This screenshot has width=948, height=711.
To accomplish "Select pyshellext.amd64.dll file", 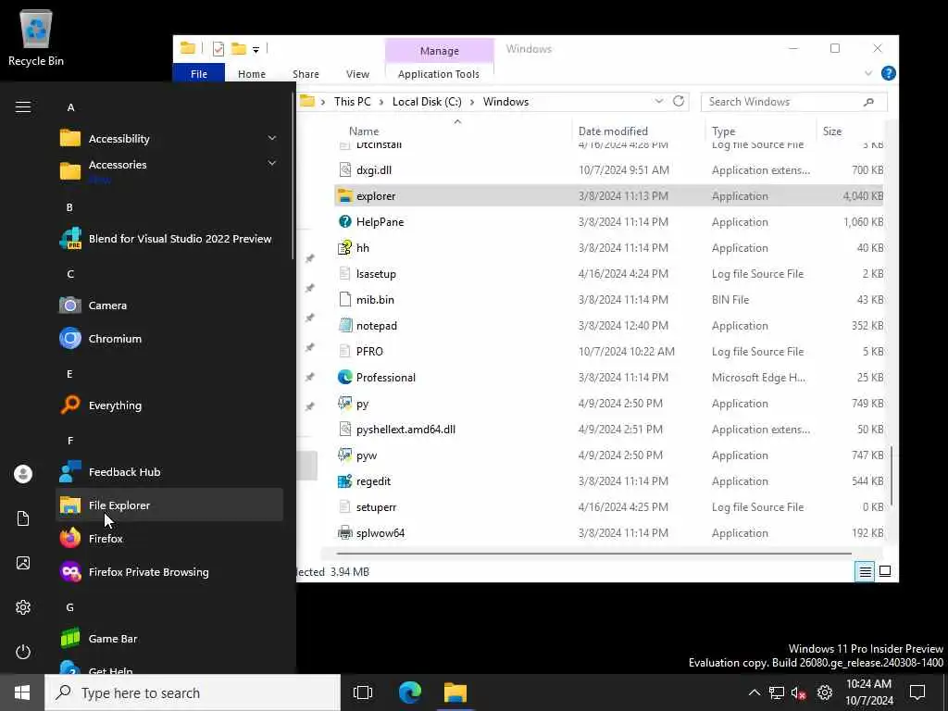I will click(x=609, y=430).
